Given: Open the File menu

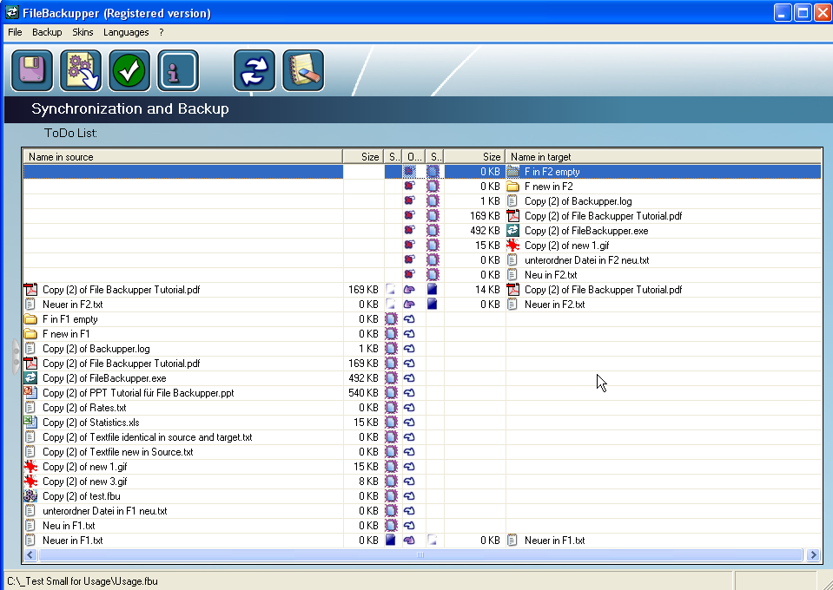Looking at the screenshot, I should 15,32.
